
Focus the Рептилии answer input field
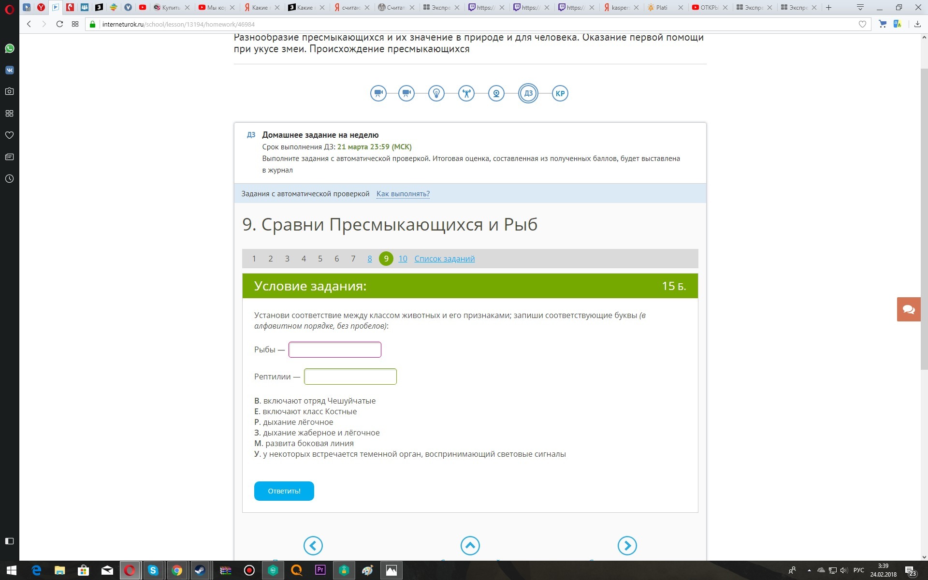click(350, 377)
